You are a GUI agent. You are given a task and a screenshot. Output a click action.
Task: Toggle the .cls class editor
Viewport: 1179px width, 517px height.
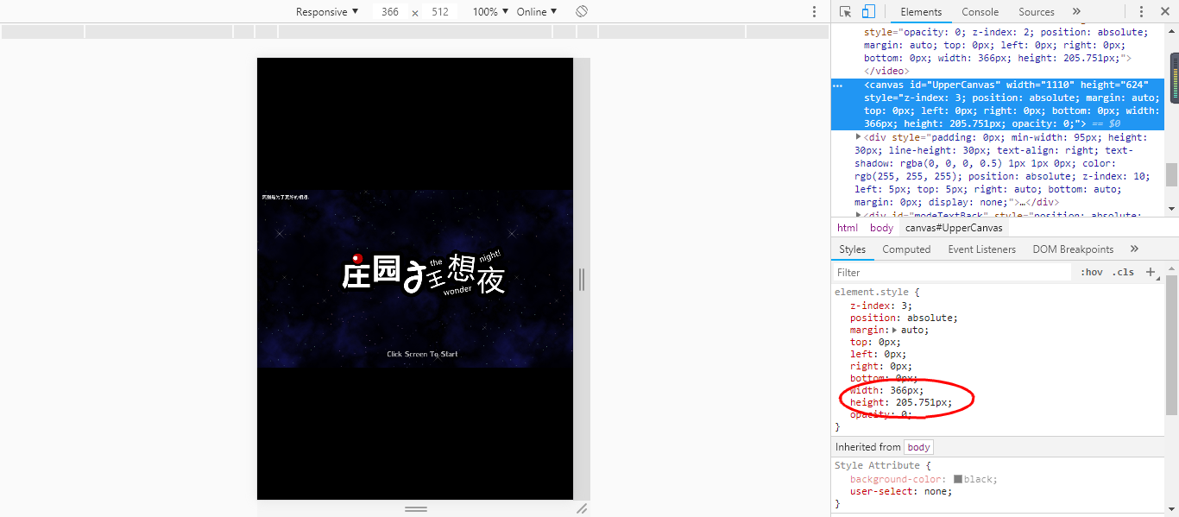click(1123, 272)
